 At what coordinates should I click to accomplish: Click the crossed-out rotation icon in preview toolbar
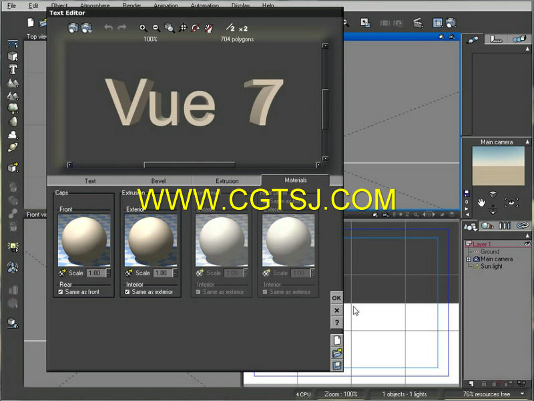tap(196, 28)
